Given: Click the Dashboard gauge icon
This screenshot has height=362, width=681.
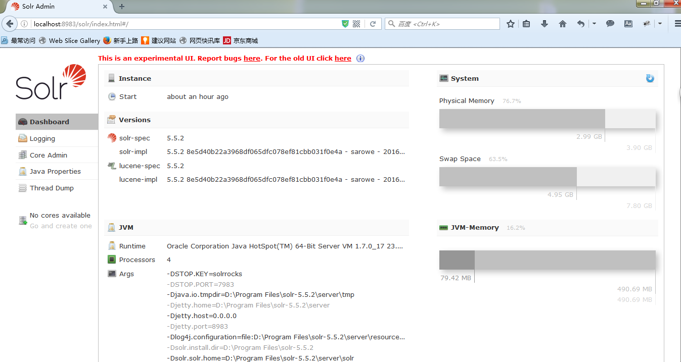Looking at the screenshot, I should pyautogui.click(x=22, y=122).
